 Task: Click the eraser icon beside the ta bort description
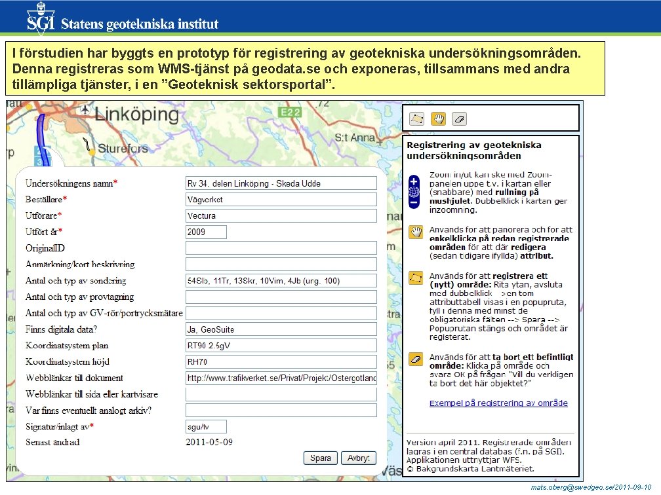[416, 359]
